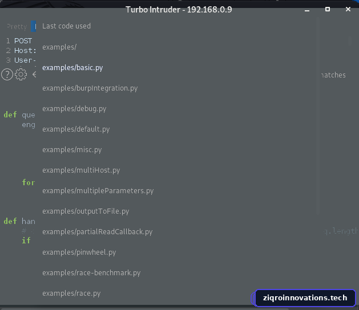
Task: Open the settings gear icon
Action: [21, 74]
